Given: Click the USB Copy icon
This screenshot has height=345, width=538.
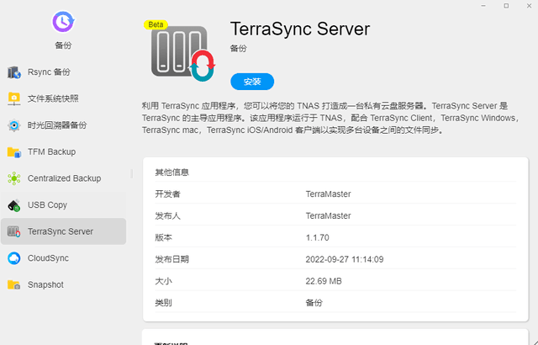Looking at the screenshot, I should [14, 205].
